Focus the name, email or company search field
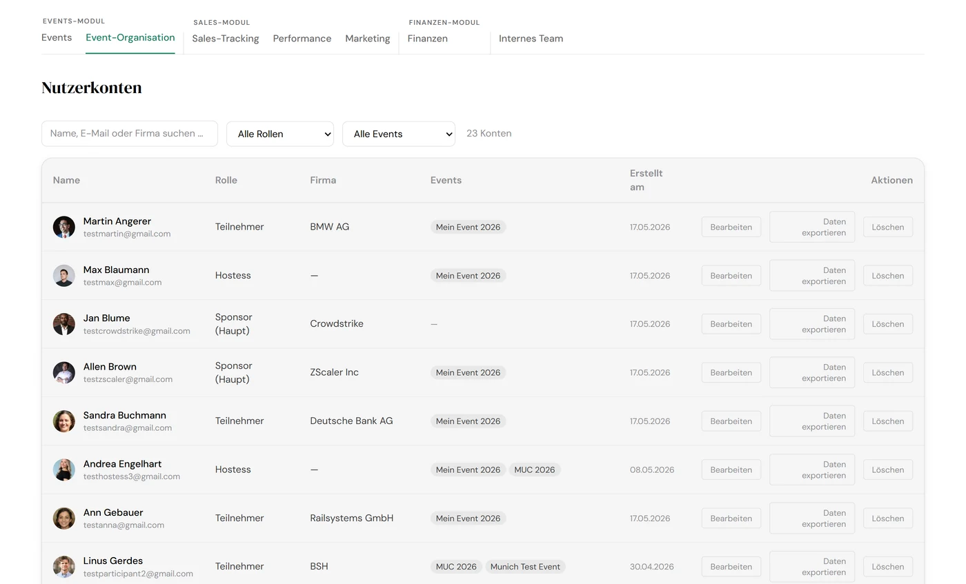Image resolution: width=966 pixels, height=584 pixels. 130,134
